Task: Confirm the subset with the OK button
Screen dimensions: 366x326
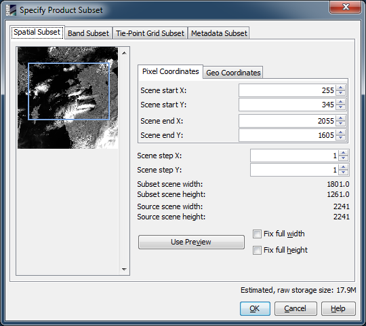Action: point(255,309)
